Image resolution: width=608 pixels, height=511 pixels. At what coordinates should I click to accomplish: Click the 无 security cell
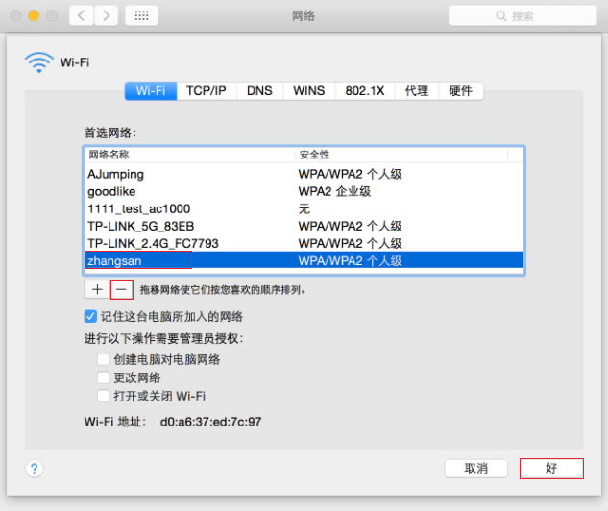(x=304, y=209)
